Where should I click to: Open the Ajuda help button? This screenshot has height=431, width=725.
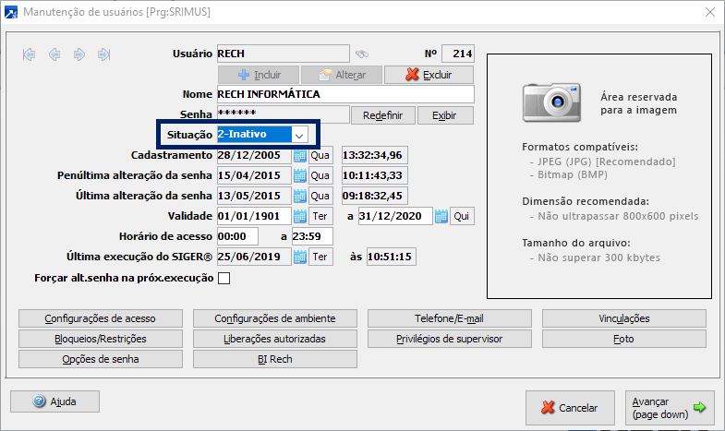(x=54, y=401)
